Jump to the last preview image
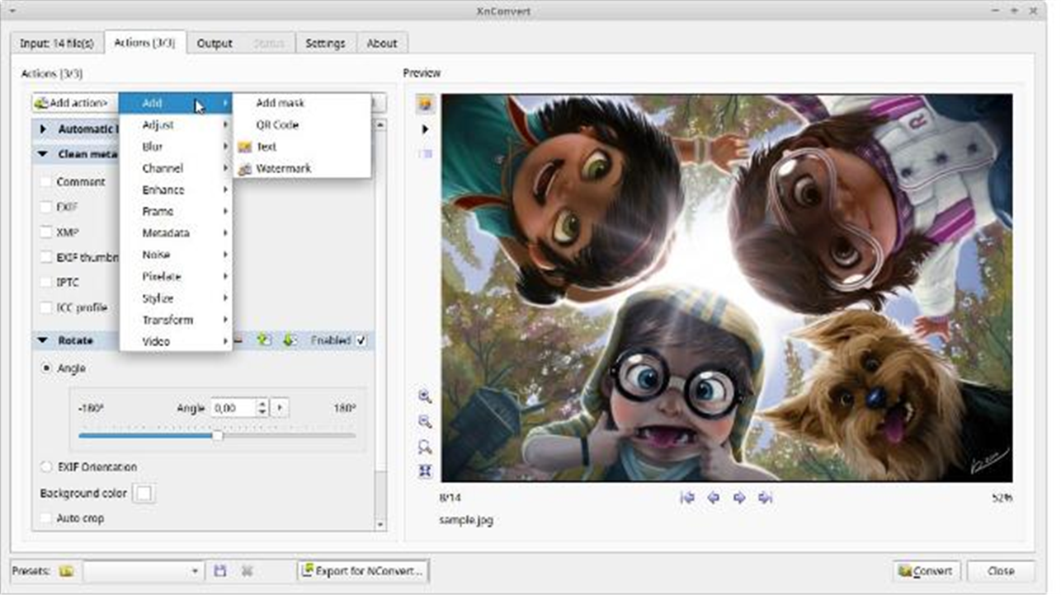 pyautogui.click(x=766, y=498)
